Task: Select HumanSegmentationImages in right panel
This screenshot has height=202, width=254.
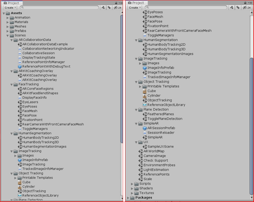Action: [x=170, y=54]
